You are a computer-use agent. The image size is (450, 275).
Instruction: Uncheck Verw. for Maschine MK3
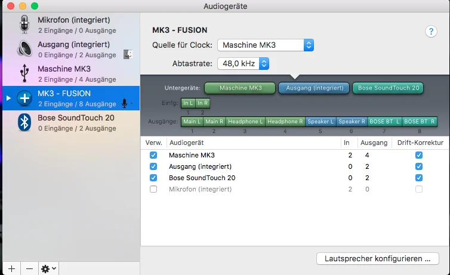[x=153, y=155]
